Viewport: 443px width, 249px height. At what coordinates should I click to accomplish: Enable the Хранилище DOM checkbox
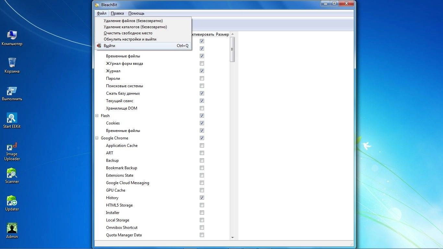[x=202, y=108]
